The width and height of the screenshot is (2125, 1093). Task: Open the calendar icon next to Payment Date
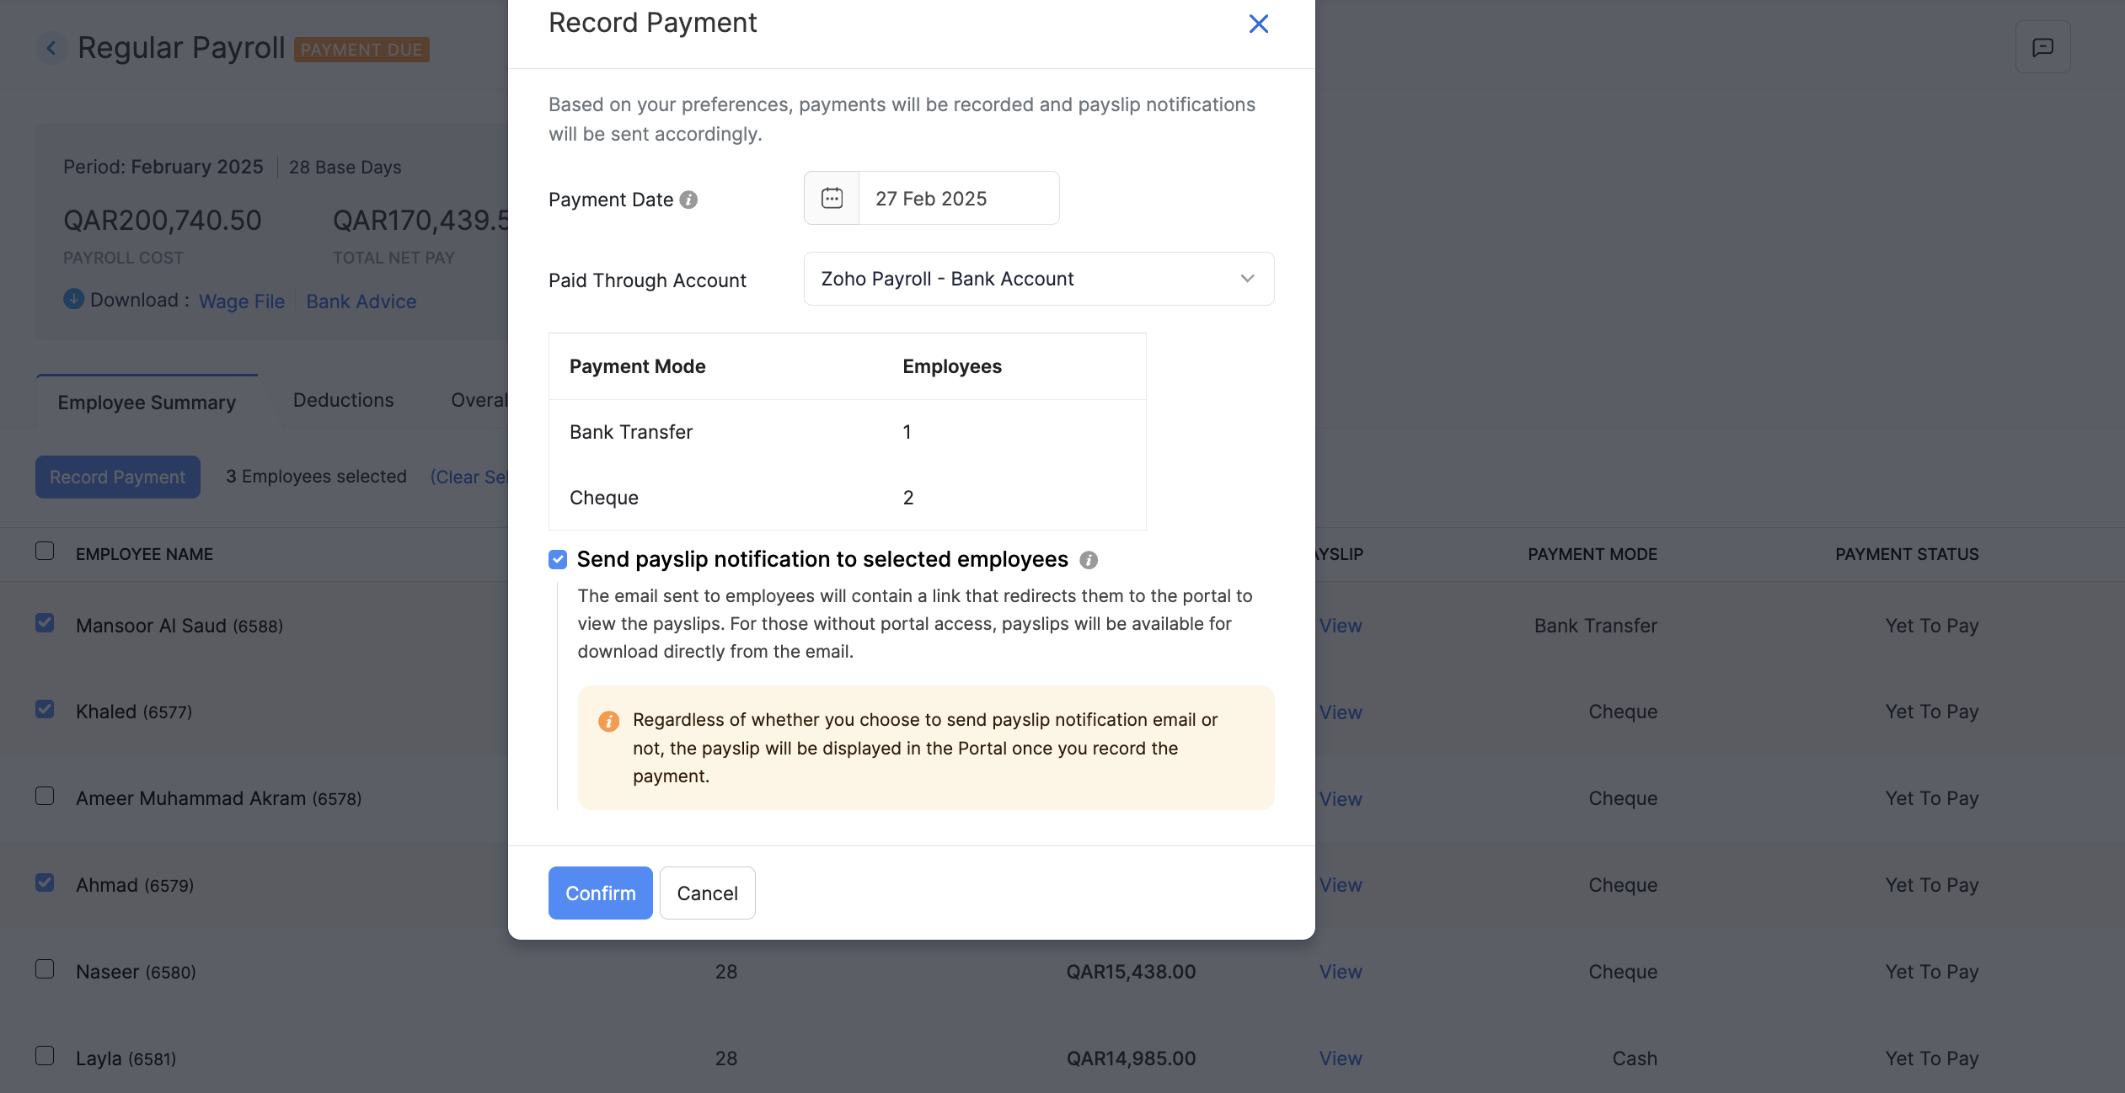831,198
